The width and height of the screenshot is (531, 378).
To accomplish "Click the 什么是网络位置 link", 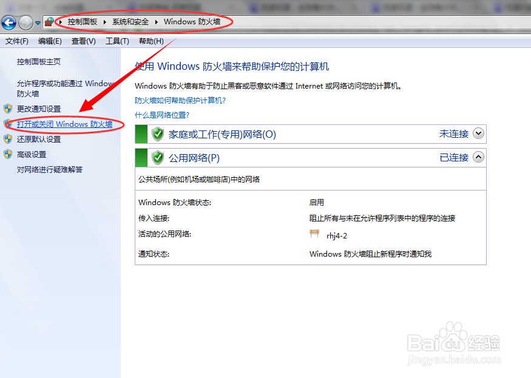I will 161,115.
